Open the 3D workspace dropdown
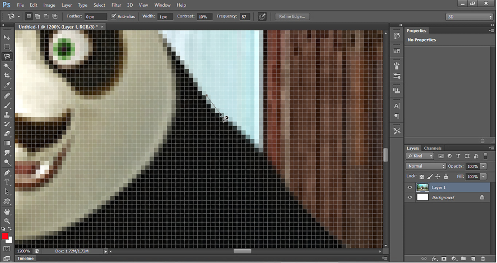 point(470,17)
